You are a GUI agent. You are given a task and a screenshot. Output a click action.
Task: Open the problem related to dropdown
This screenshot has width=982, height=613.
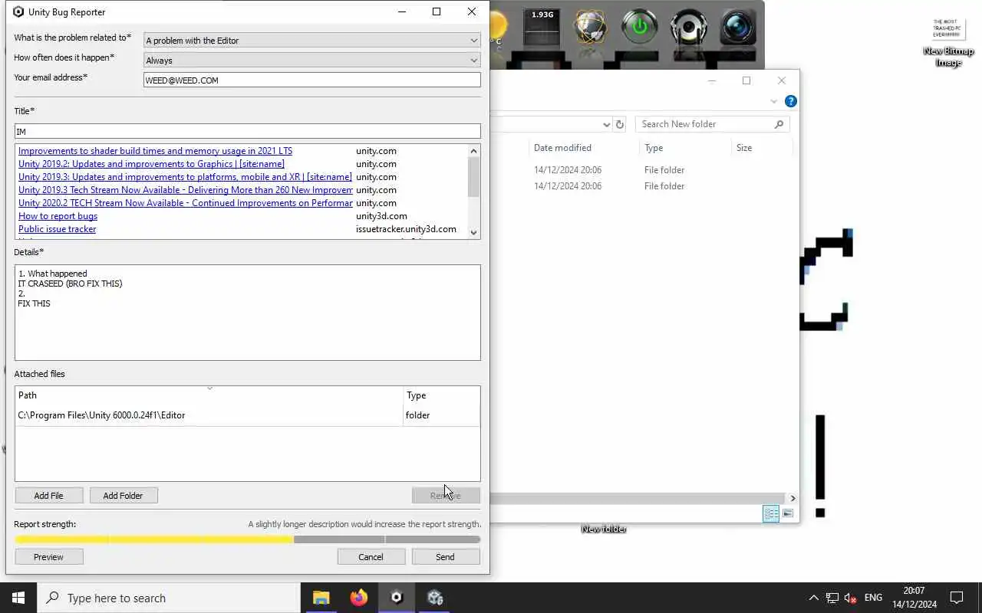click(311, 41)
